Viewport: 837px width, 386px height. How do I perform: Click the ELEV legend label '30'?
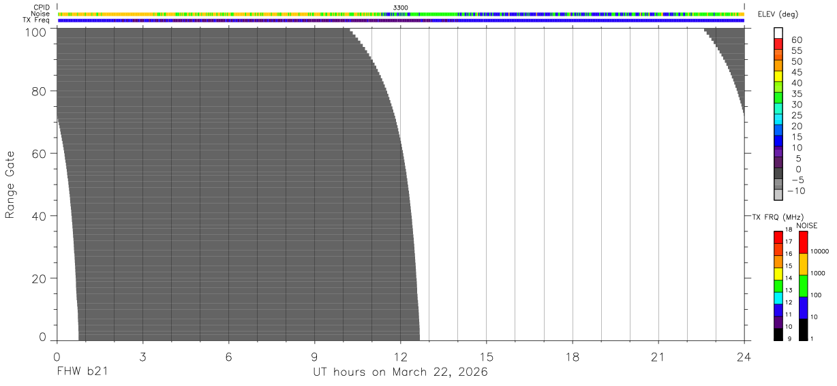(796, 105)
